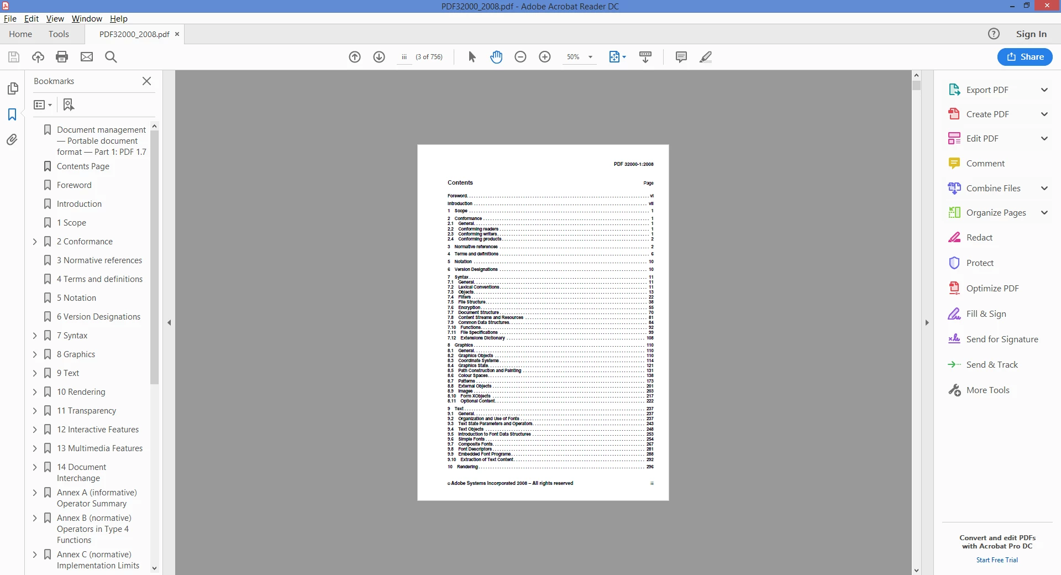Expand the Export PDF options
The image size is (1061, 575).
point(1044,90)
